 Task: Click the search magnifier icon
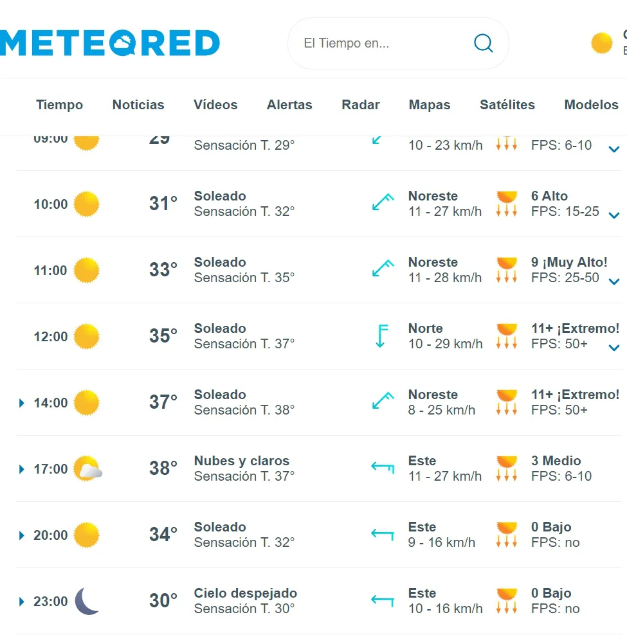click(483, 43)
